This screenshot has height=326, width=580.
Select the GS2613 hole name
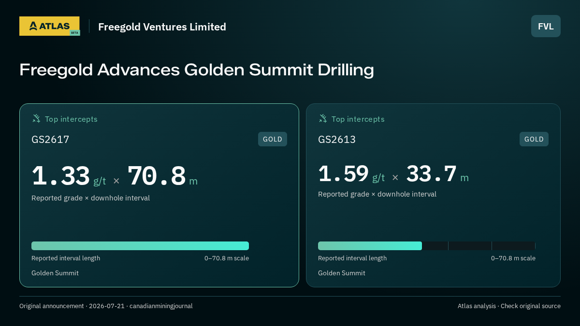tap(337, 140)
